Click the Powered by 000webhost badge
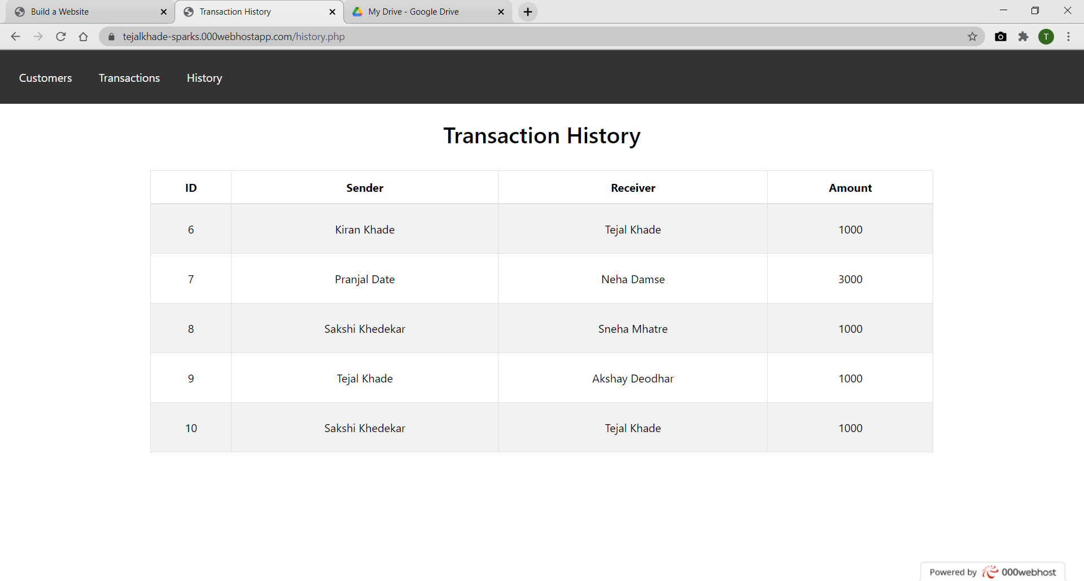The image size is (1084, 581). [x=992, y=571]
